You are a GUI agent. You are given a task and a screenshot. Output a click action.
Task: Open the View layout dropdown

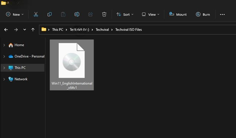(x=150, y=14)
